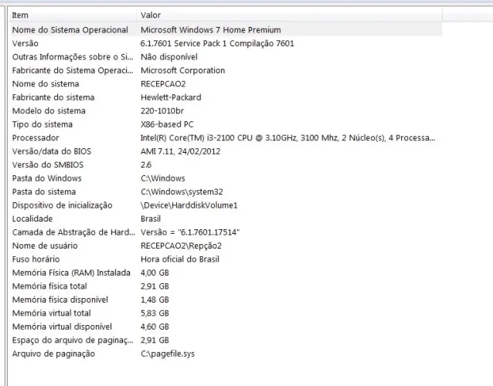Select the "Fuso horário" row label
Image resolution: width=493 pixels, height=386 pixels.
[36, 259]
